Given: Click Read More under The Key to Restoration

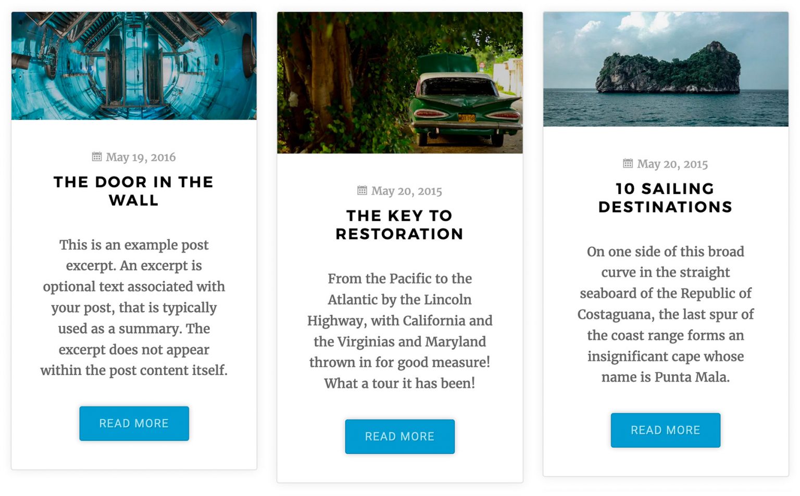Looking at the screenshot, I should point(400,437).
